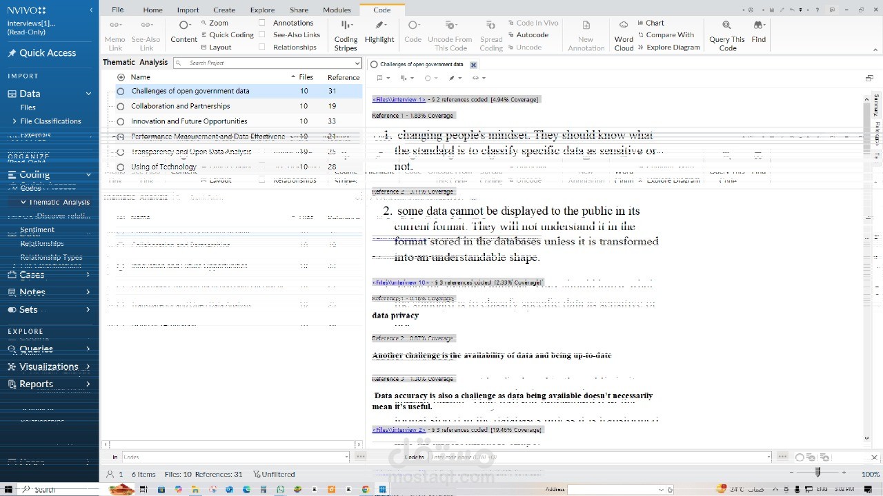Select the Highlight tool in the ribbon
883x496 pixels.
click(379, 32)
